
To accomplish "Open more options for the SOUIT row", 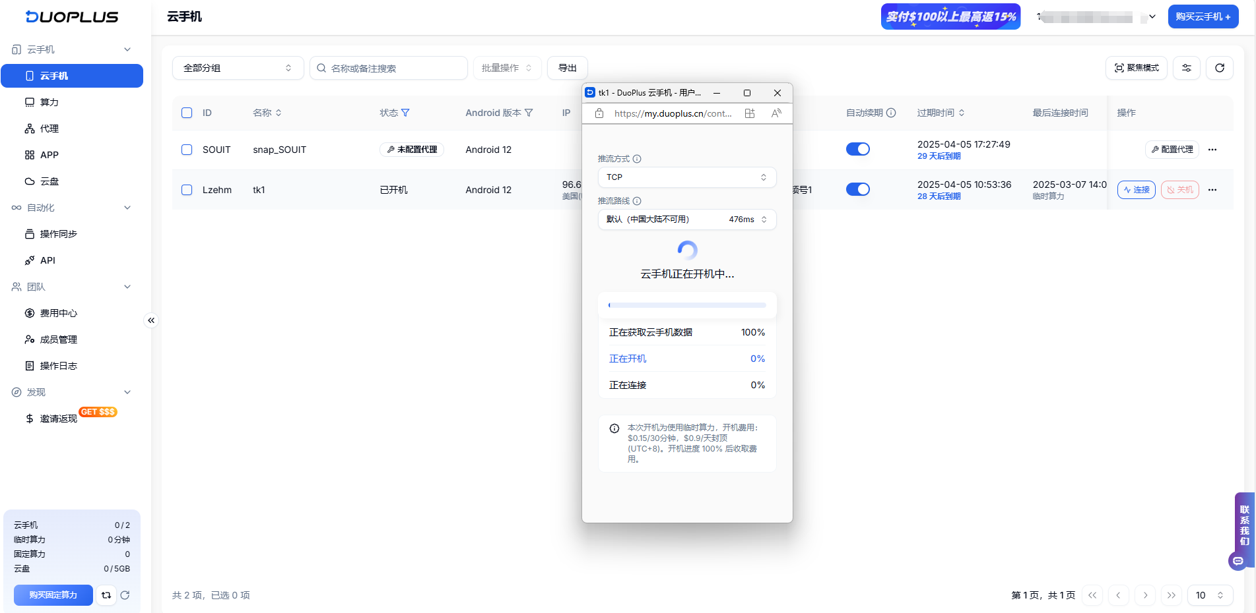I will [1212, 150].
